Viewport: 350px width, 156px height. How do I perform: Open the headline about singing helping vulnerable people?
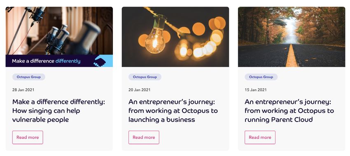point(58,110)
